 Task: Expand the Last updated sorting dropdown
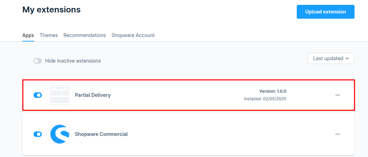331,58
